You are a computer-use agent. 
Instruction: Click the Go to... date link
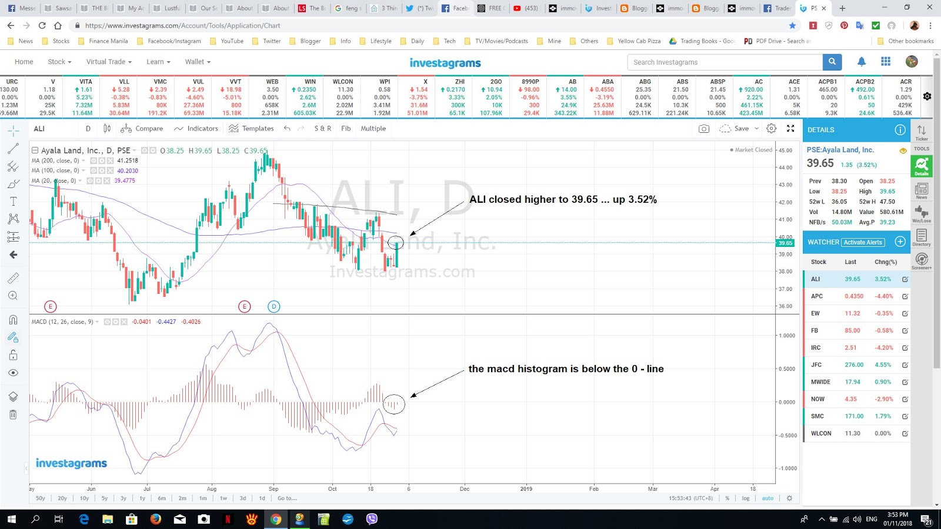point(287,498)
